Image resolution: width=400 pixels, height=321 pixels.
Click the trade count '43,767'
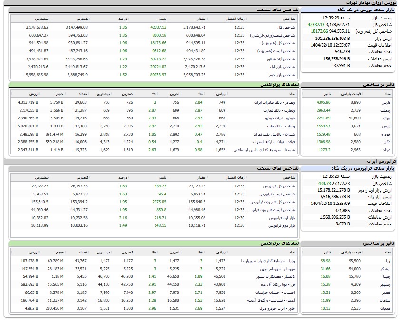tap(80, 261)
